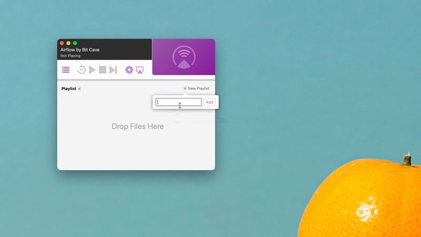Click the purple AirPlay artwork panel
The image size is (421, 237).
pyautogui.click(x=184, y=57)
